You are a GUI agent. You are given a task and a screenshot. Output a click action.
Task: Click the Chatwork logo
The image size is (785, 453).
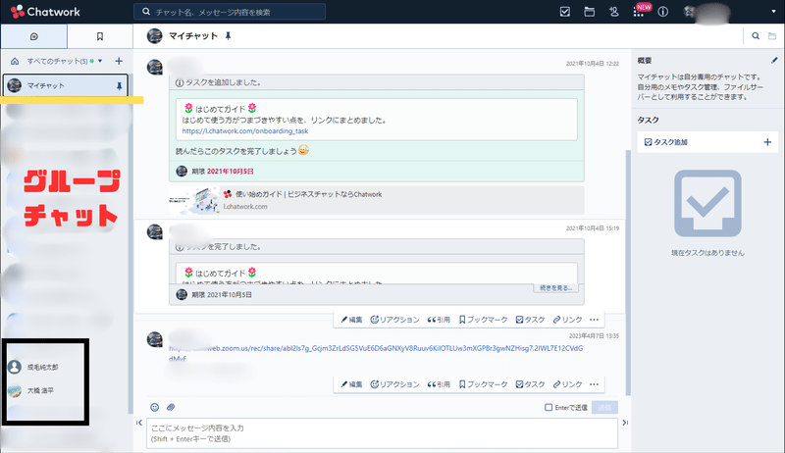(x=45, y=12)
